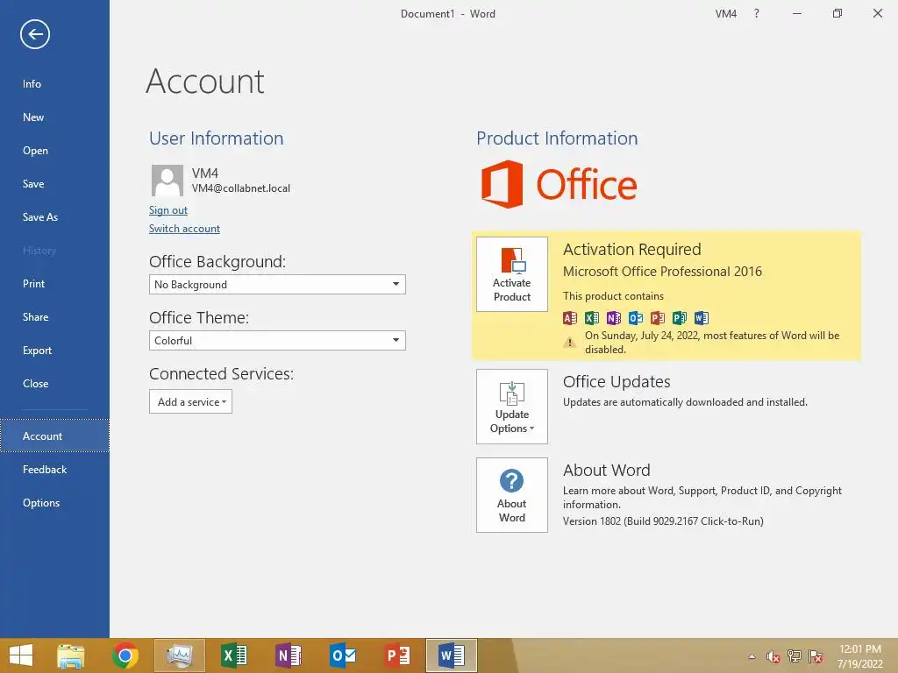Click the Sign out link
The image size is (898, 673).
tap(167, 210)
